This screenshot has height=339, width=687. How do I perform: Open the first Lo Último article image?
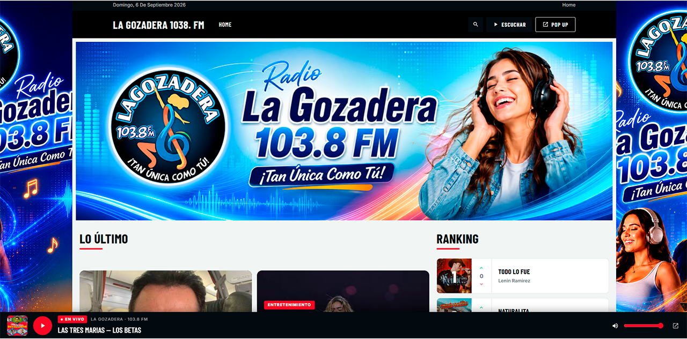tap(165, 291)
